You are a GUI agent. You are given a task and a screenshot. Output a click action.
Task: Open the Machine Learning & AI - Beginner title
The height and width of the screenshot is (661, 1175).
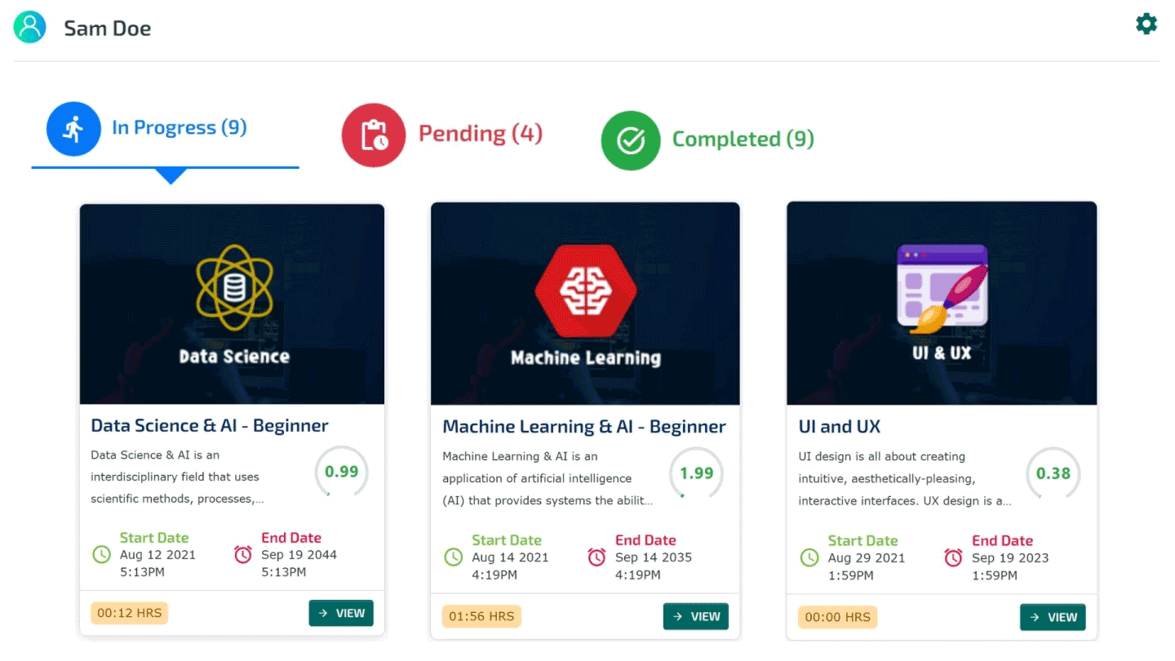583,427
